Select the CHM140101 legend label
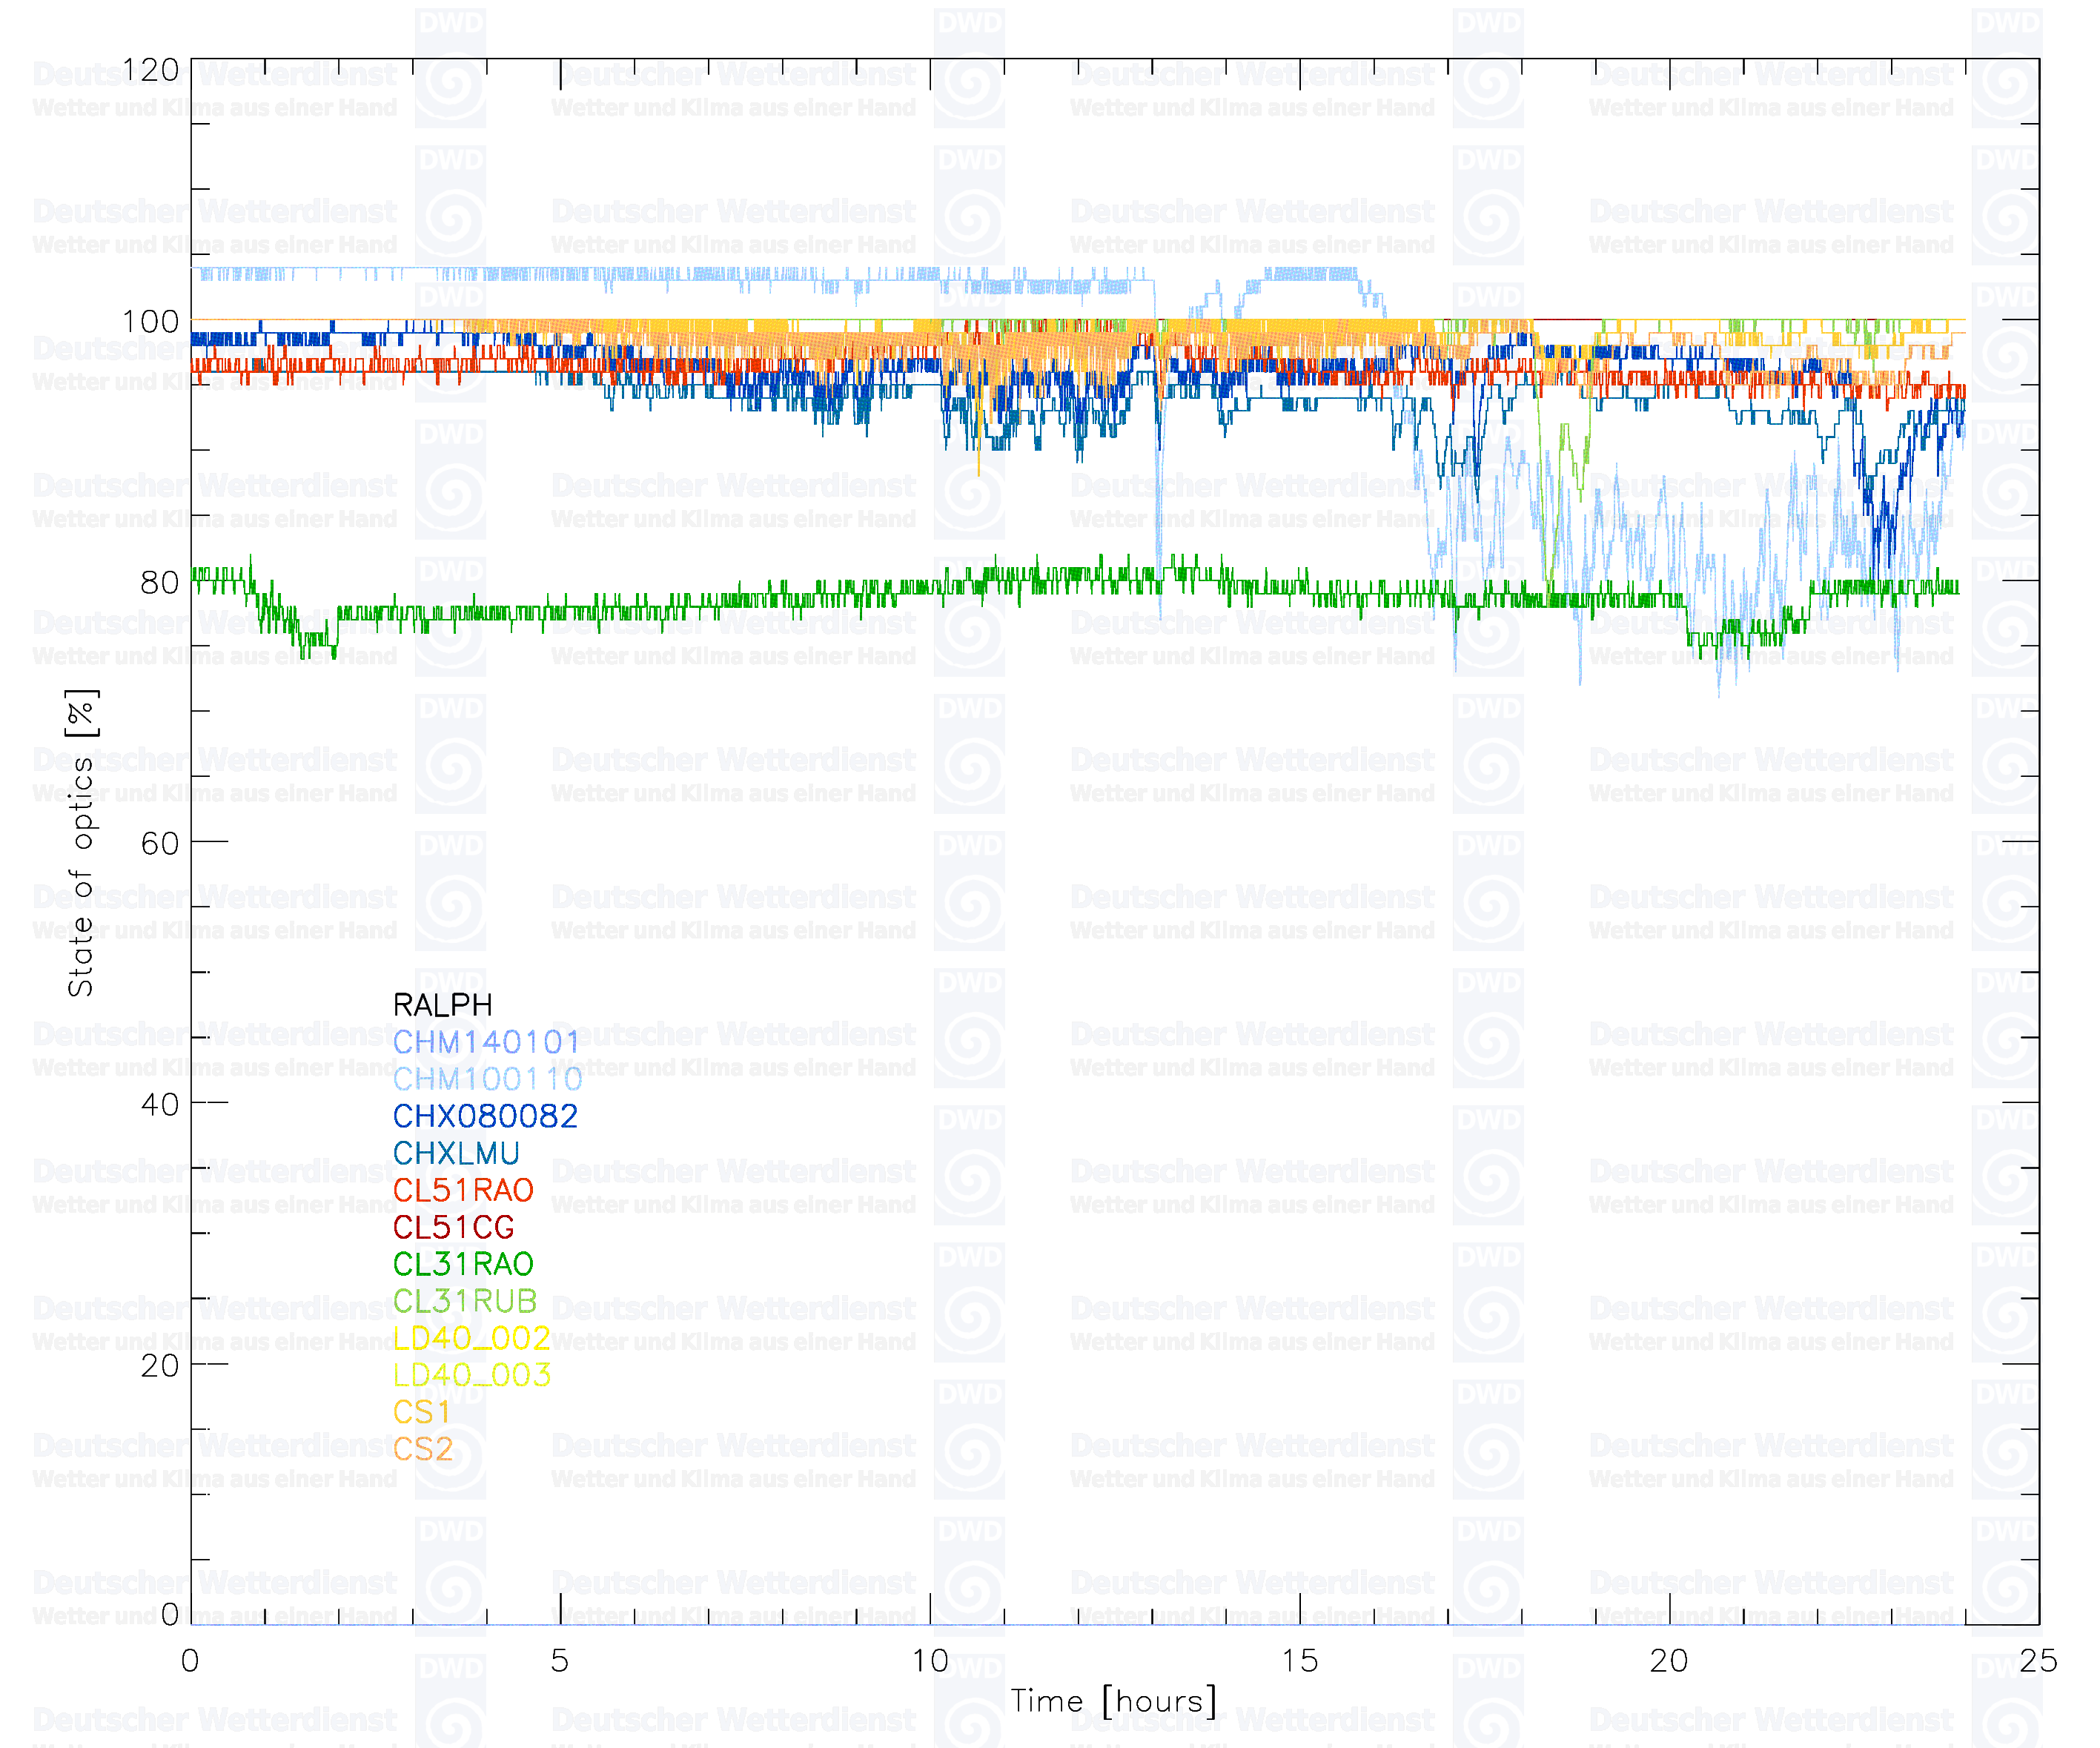Viewport: 2100px width, 1748px height. (486, 1042)
